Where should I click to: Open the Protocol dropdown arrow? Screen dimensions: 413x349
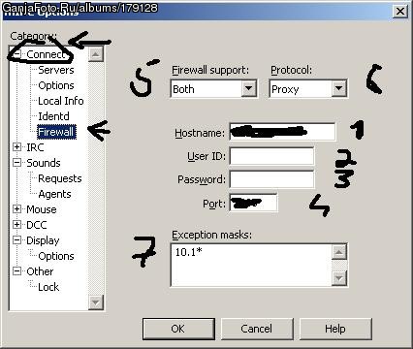pos(339,88)
